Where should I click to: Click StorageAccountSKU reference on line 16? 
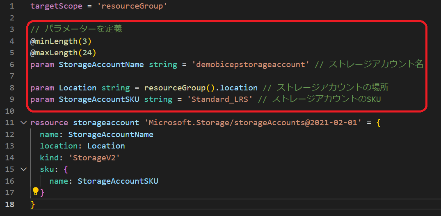pos(118,181)
